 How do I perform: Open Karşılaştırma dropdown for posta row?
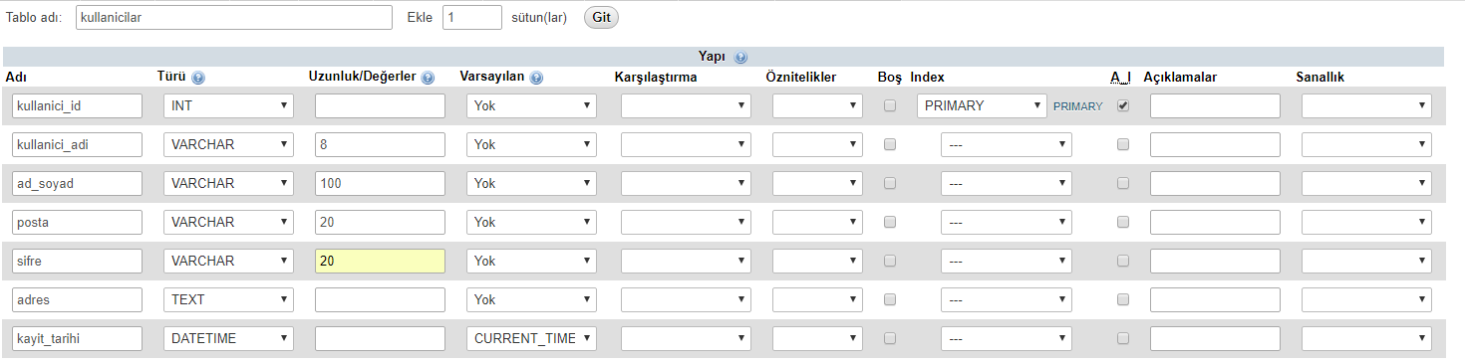(x=686, y=222)
